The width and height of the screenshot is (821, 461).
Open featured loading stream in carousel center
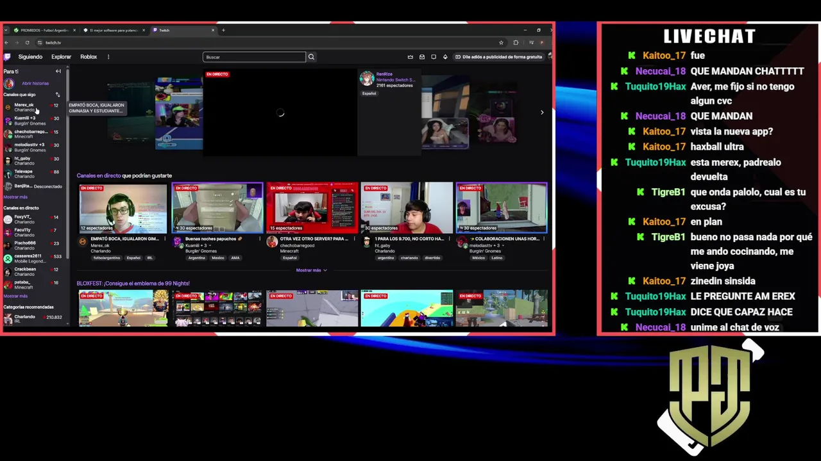tap(280, 113)
